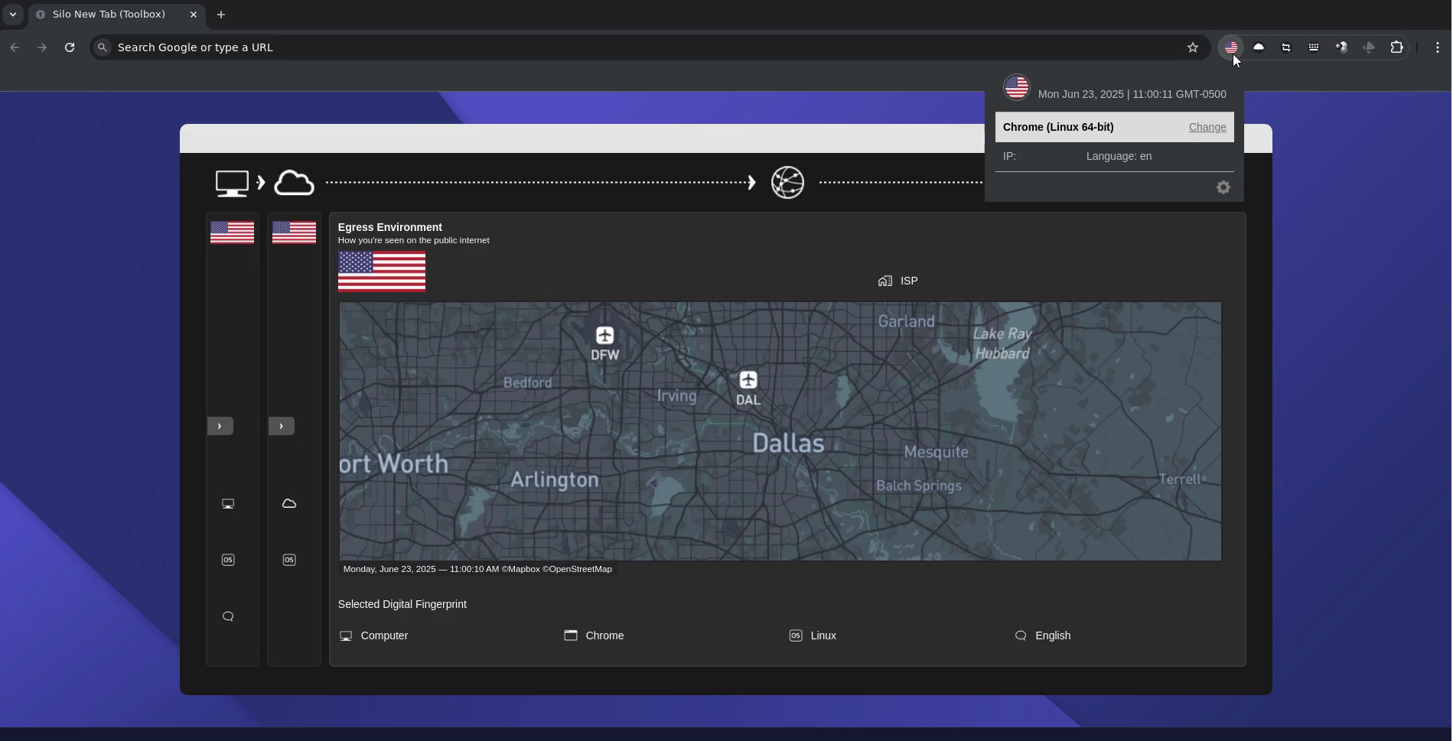Click Mesquite label on the map
This screenshot has width=1453, height=741.
tap(937, 452)
